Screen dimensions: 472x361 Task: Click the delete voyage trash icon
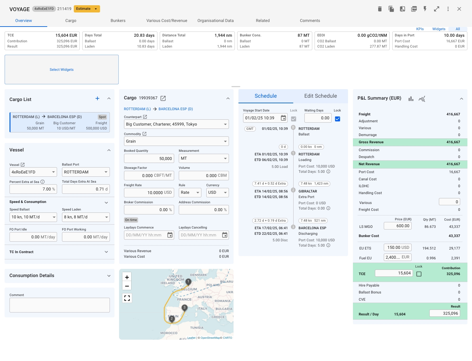[x=380, y=9]
